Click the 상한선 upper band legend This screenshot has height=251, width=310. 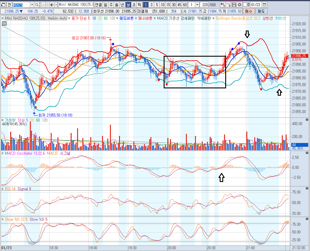268,18
